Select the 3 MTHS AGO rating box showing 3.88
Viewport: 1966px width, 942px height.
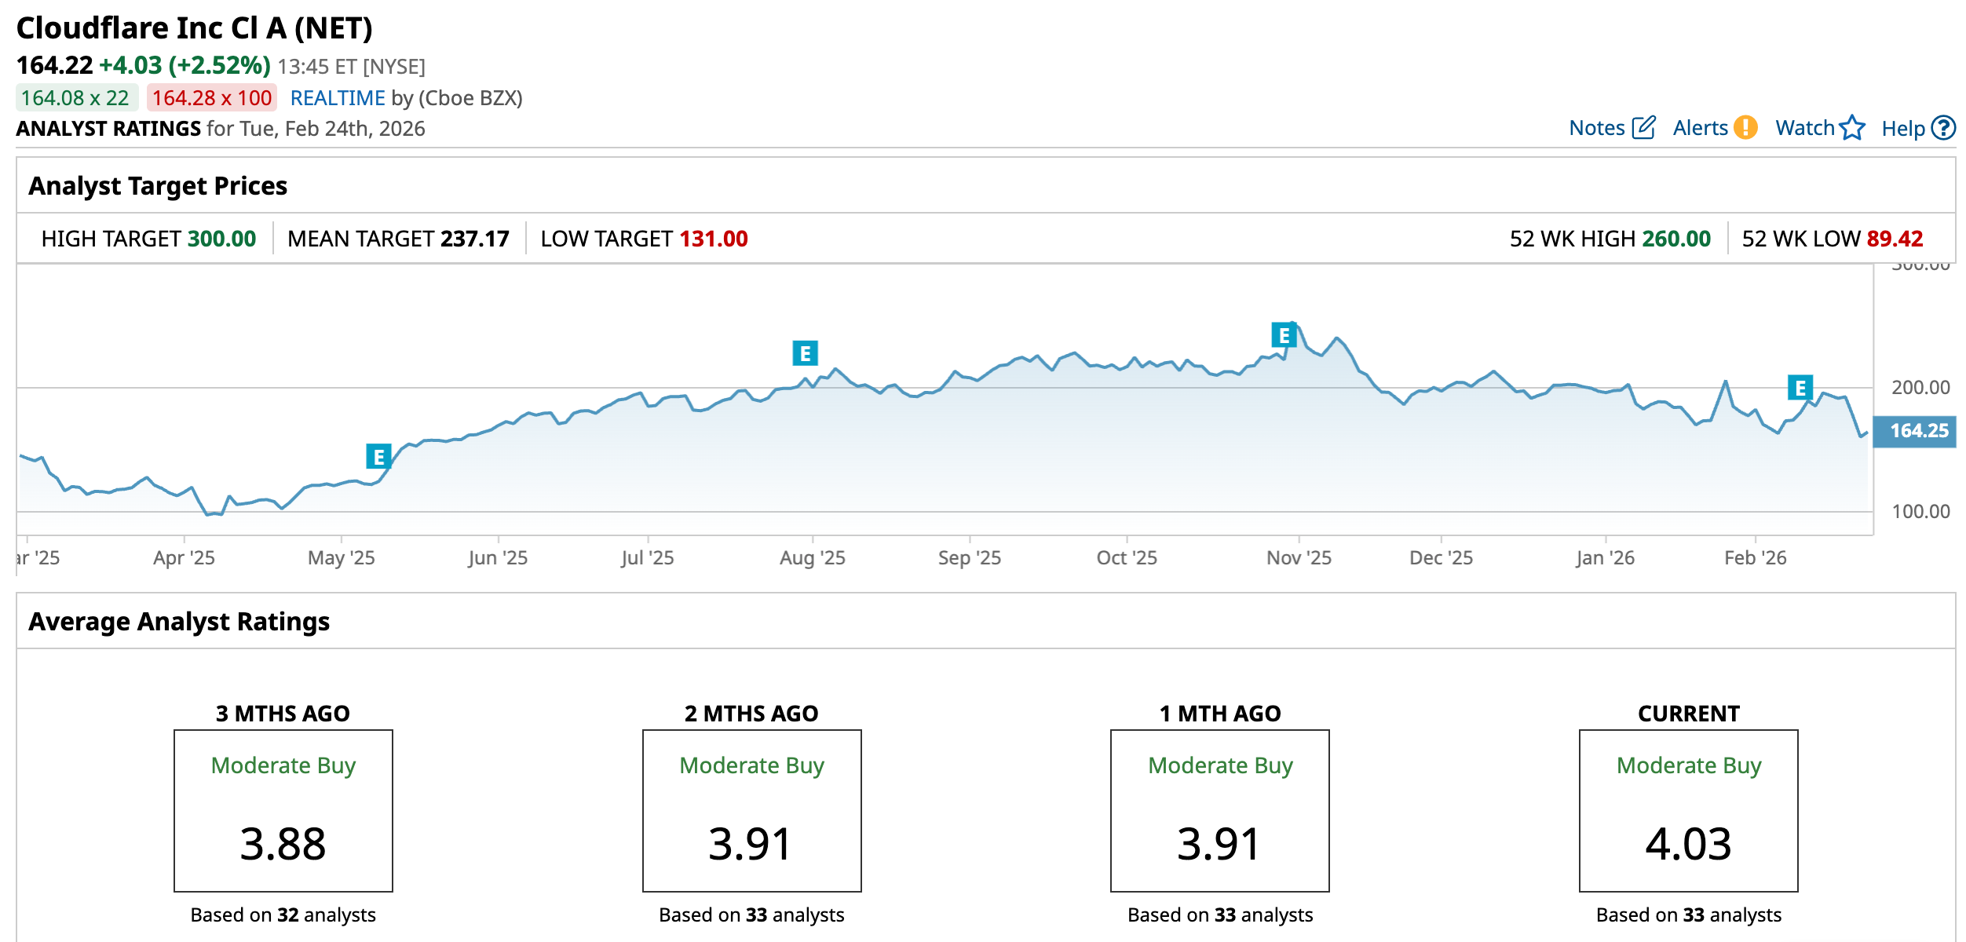[x=283, y=810]
